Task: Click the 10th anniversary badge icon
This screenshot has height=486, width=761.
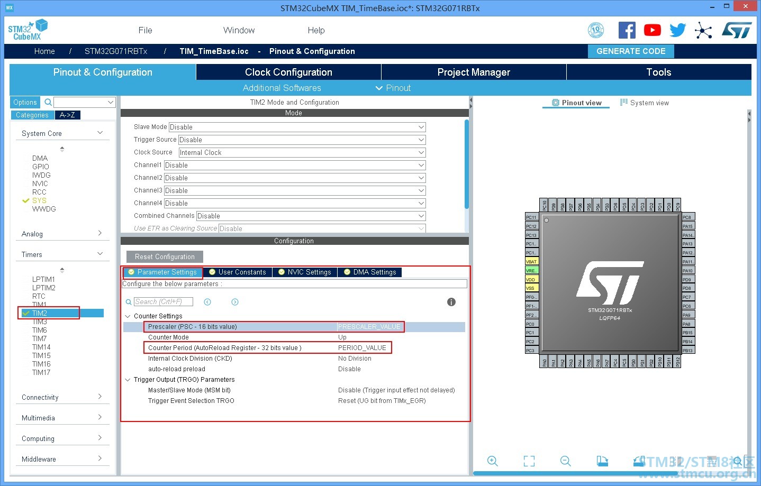Action: point(596,30)
